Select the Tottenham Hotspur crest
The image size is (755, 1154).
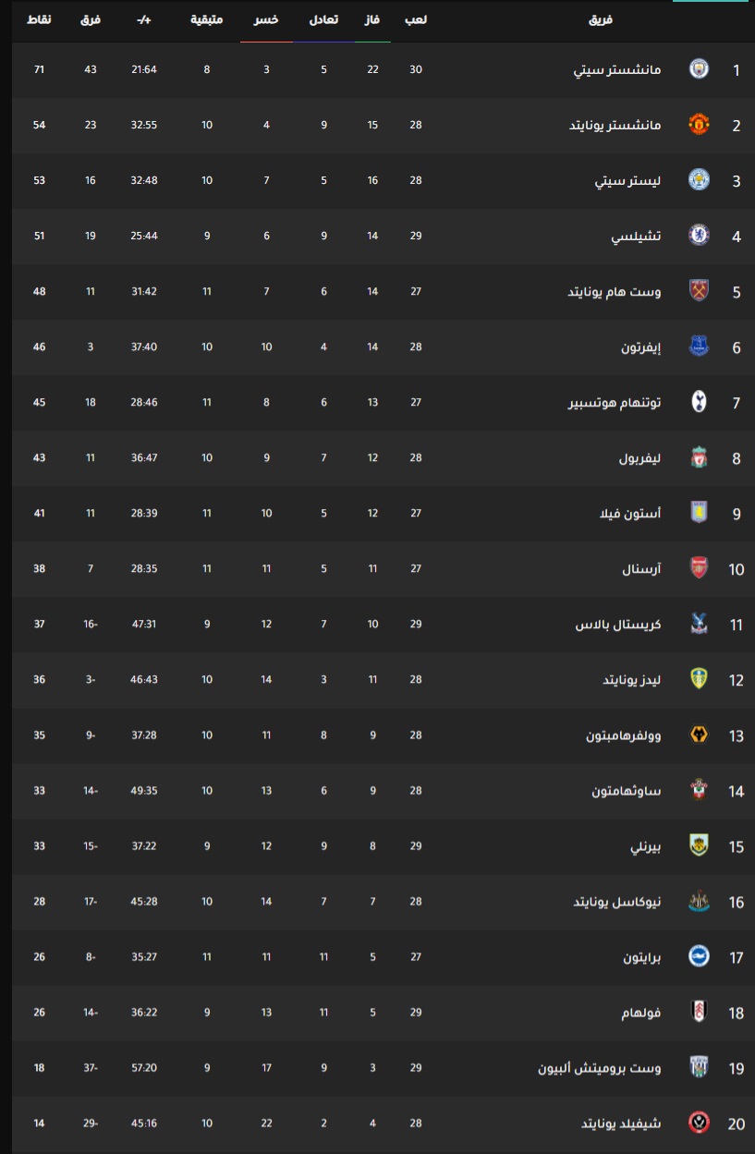[x=700, y=402]
